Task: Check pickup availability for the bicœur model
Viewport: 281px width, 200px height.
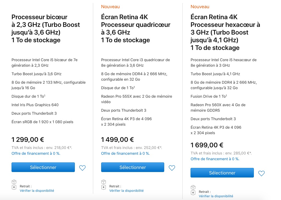Action: (x=37, y=190)
